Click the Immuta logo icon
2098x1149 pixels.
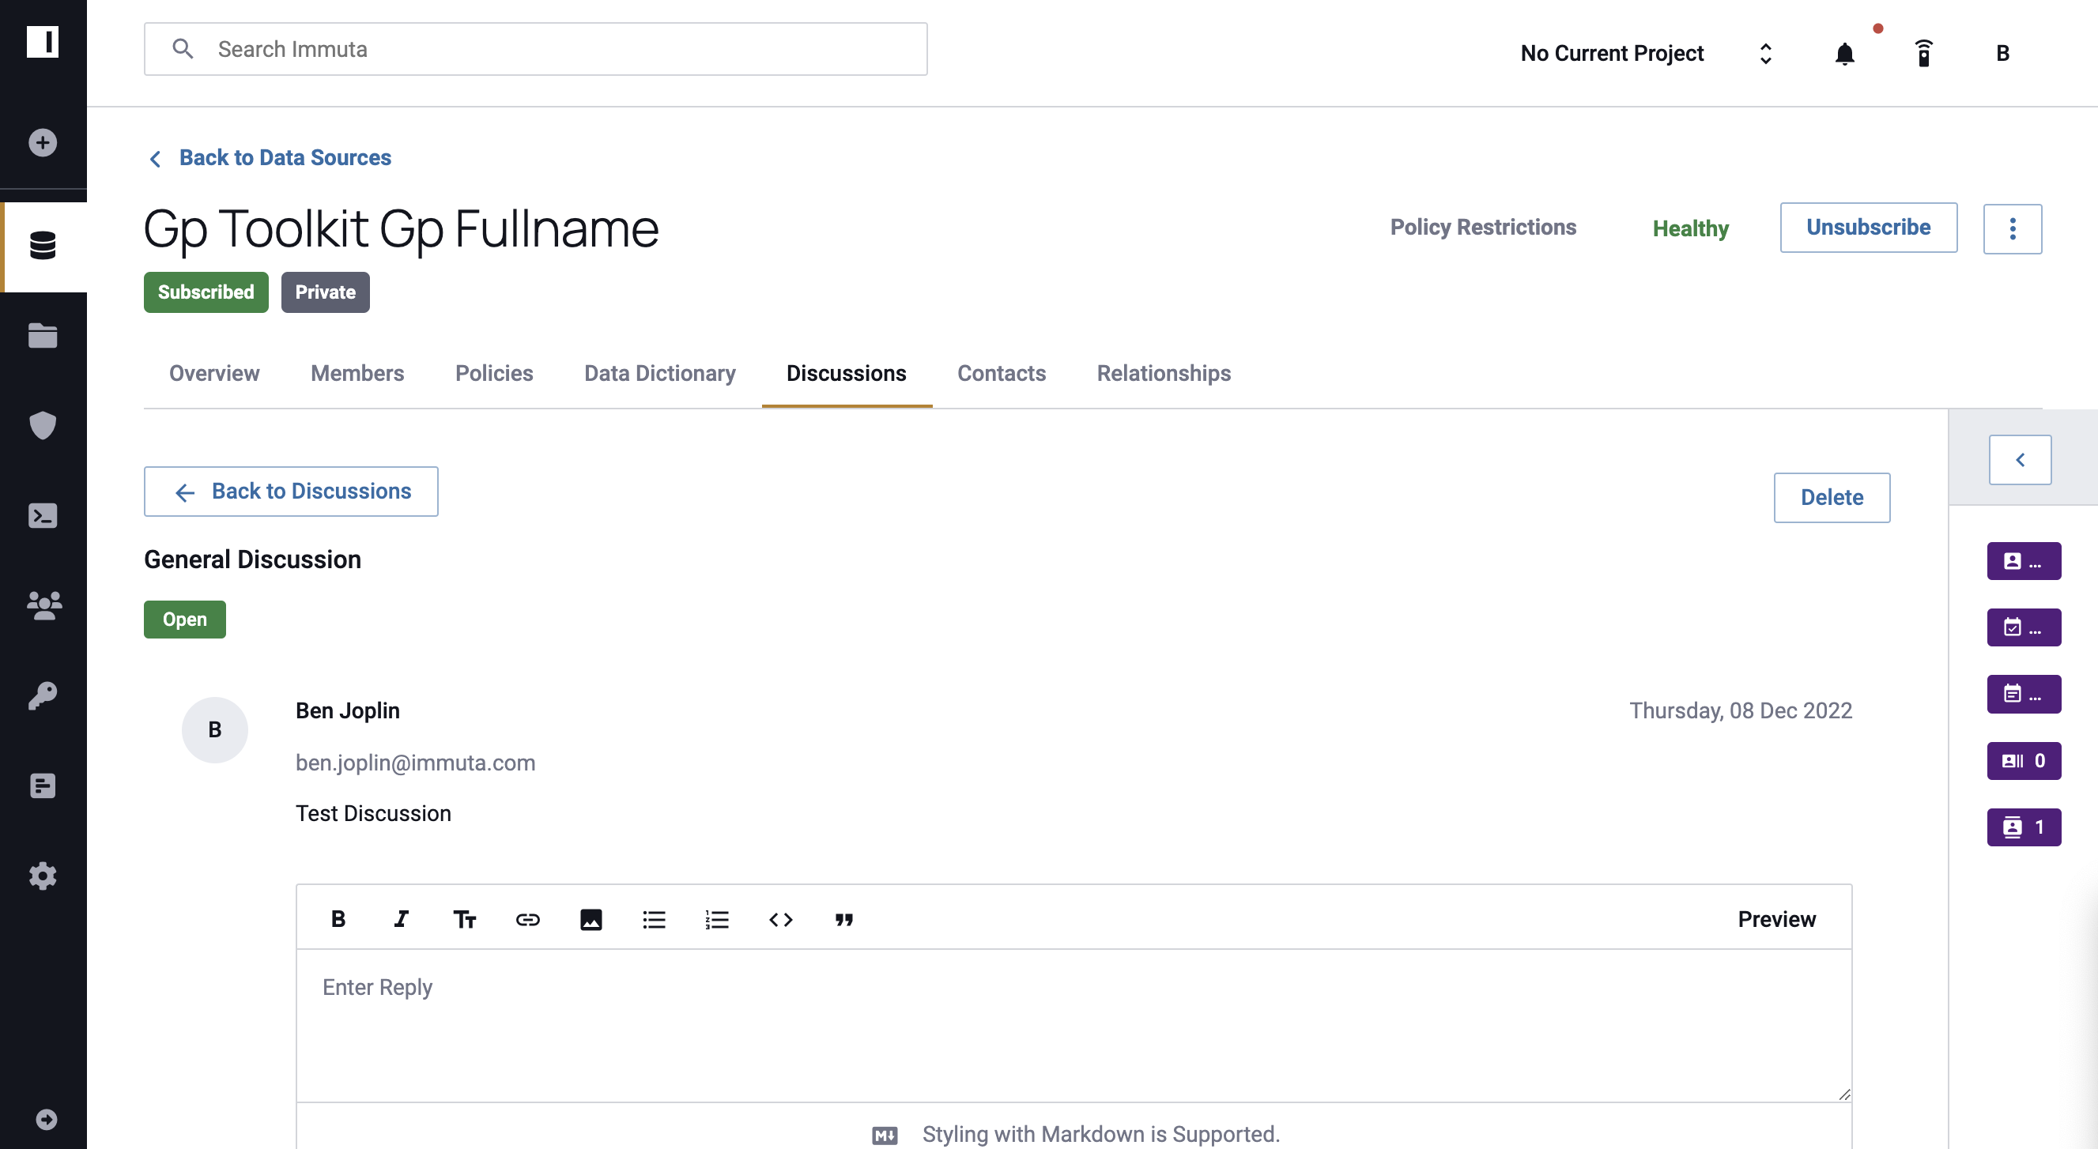pos(43,41)
